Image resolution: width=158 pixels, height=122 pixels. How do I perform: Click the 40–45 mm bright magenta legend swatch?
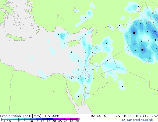68,119
